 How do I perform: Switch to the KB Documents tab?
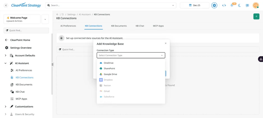[x=119, y=26]
